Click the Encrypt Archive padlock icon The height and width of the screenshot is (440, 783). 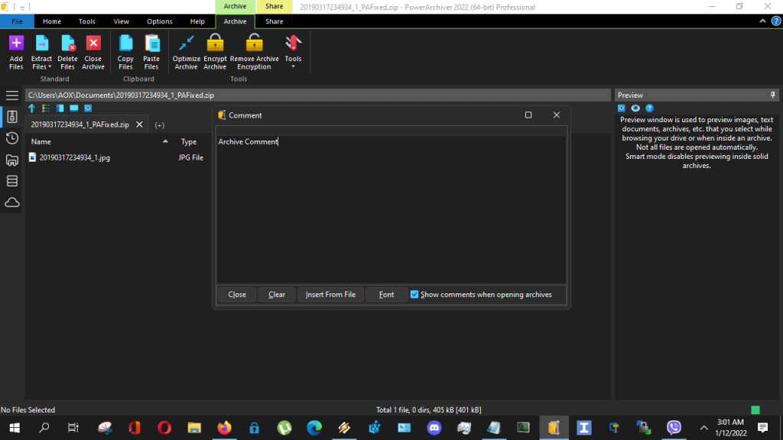point(215,43)
